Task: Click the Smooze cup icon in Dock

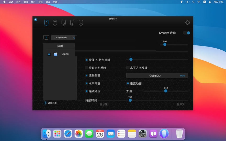Action: pyautogui.click(x=164, y=134)
